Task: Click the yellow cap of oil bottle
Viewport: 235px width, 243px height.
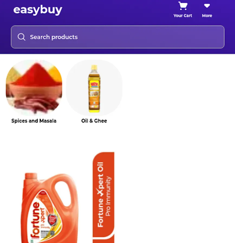Action: 94,67
